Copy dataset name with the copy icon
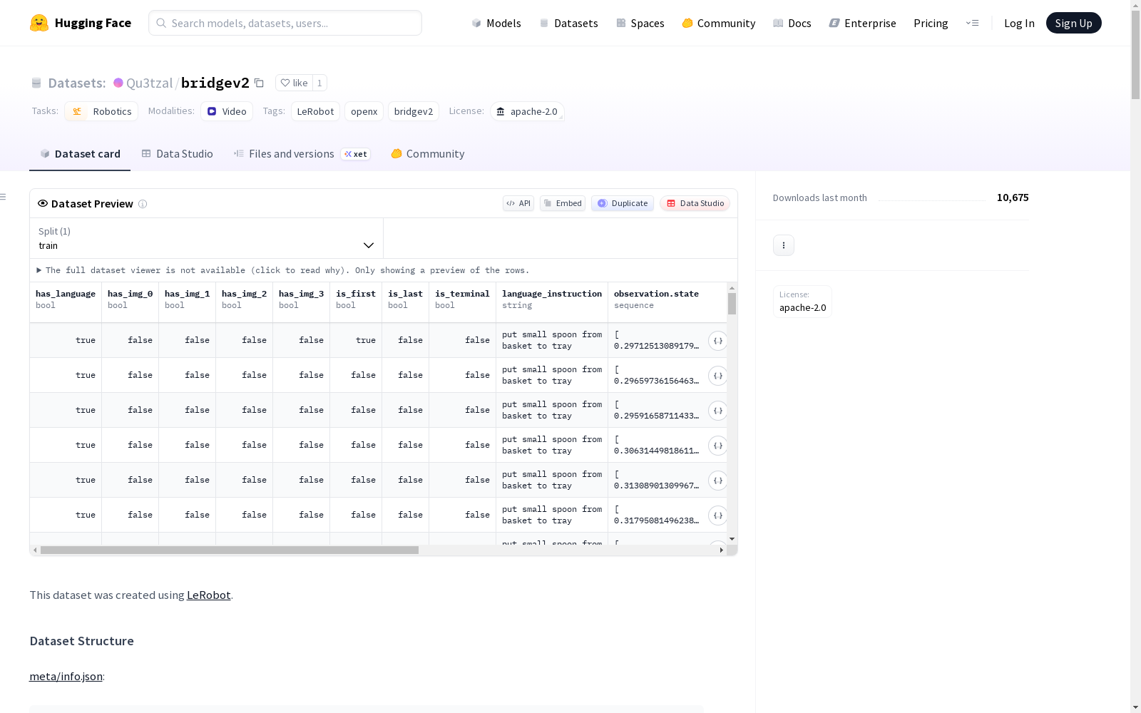 tap(260, 83)
